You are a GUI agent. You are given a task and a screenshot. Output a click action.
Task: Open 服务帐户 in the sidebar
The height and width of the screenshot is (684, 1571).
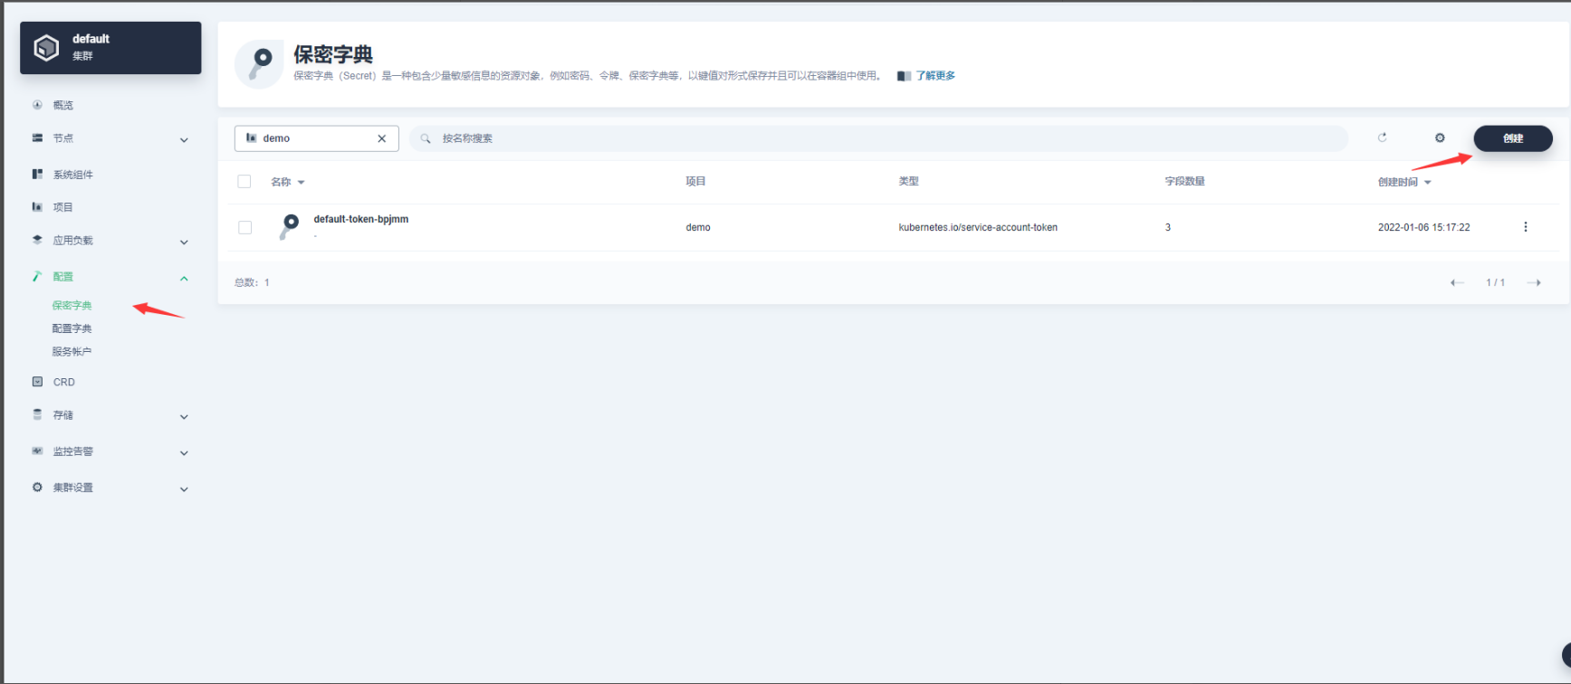click(x=72, y=352)
